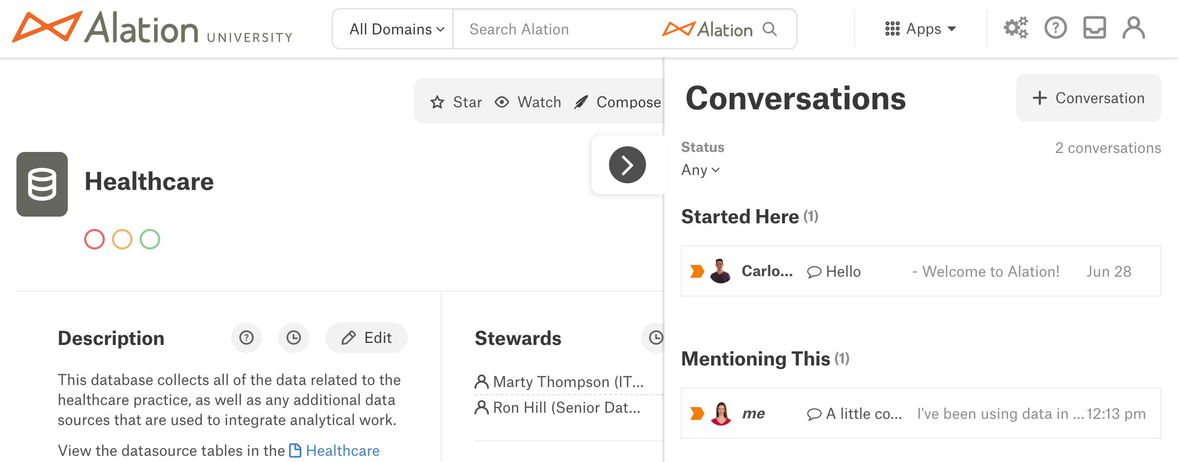Click Compose in the toolbar
This screenshot has width=1179, height=462.
[618, 102]
